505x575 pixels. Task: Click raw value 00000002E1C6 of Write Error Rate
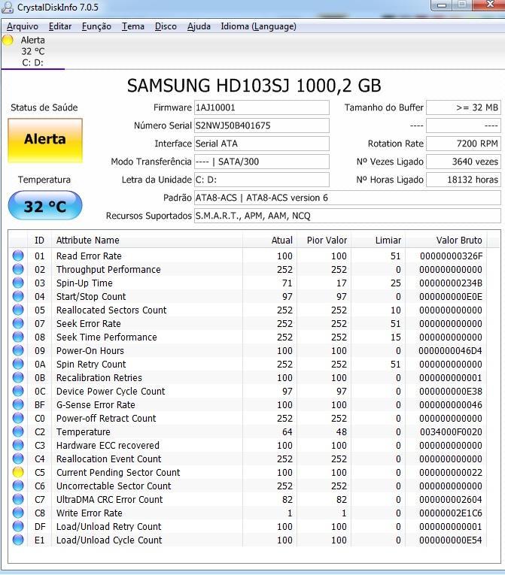tap(451, 513)
